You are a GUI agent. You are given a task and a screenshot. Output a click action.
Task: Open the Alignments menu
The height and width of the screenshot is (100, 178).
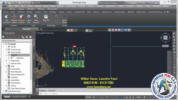click(110, 6)
